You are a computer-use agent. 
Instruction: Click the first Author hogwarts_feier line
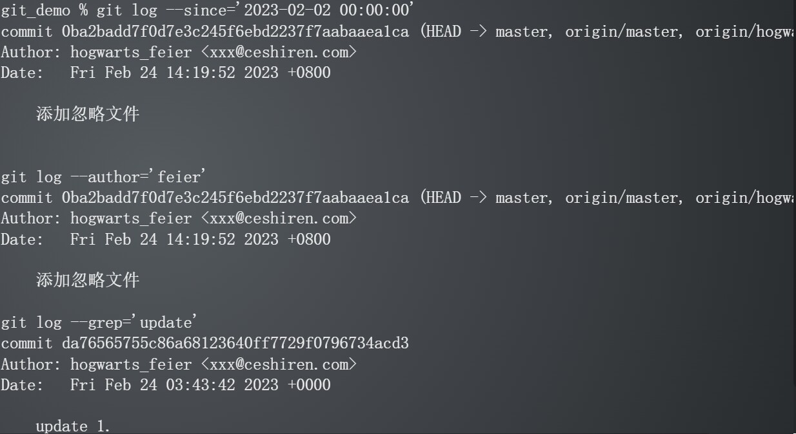(x=179, y=52)
